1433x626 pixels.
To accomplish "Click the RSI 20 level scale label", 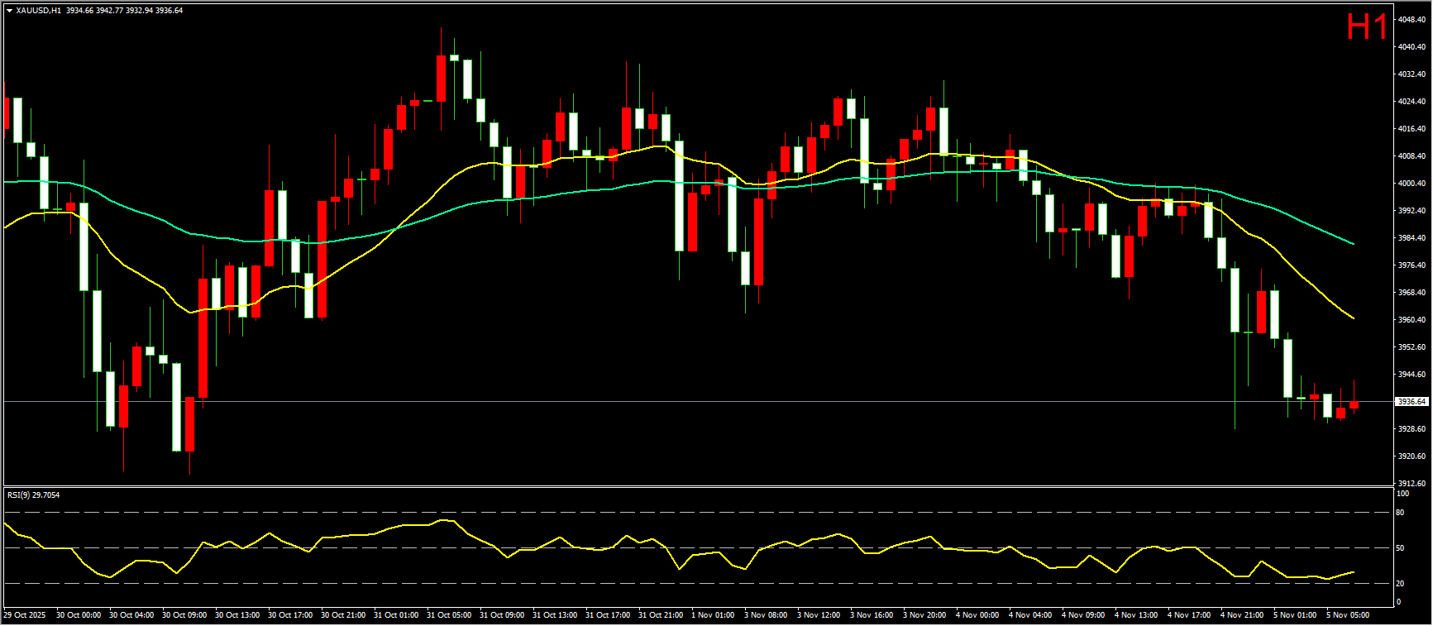I will click(x=1400, y=584).
